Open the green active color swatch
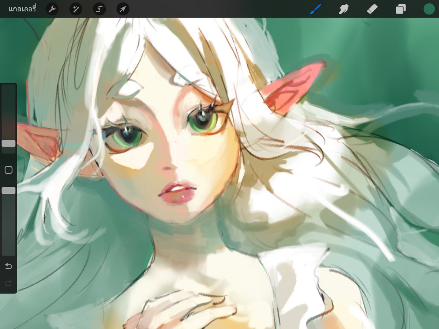 pyautogui.click(x=429, y=9)
